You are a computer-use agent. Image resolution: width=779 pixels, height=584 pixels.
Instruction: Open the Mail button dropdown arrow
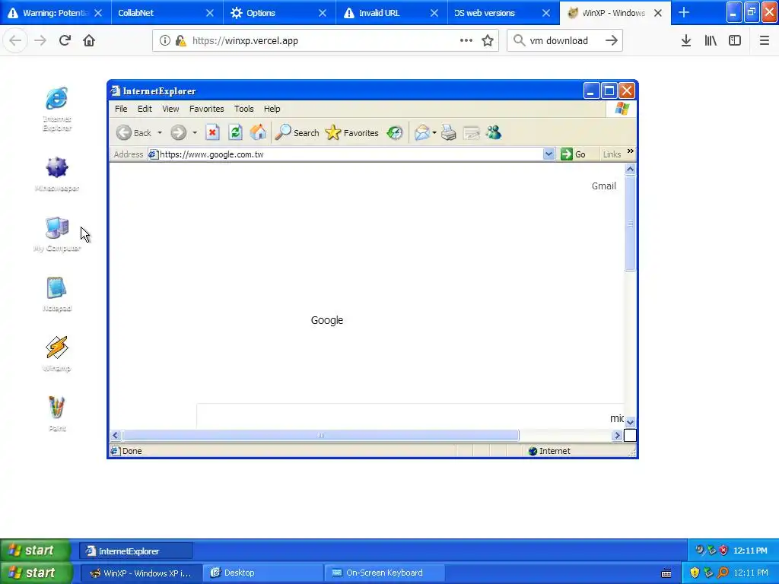coord(434,133)
